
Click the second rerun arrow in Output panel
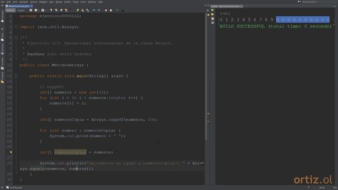click(212, 14)
